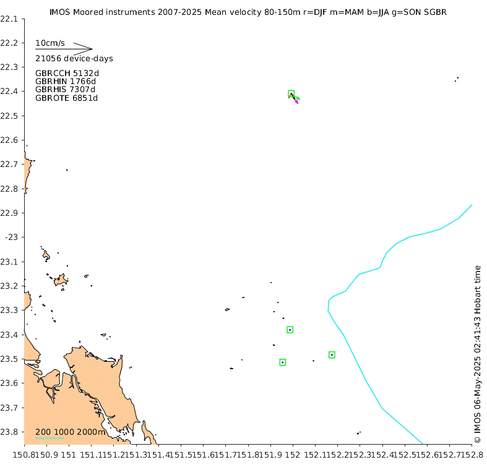487x470 pixels.
Task: Click the '23.8' latitude tick label
Action: point(9,432)
